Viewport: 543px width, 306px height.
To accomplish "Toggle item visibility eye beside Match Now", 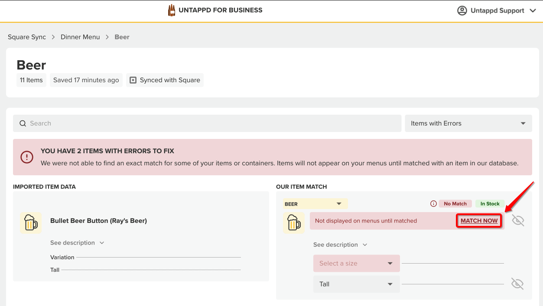I will tap(518, 221).
